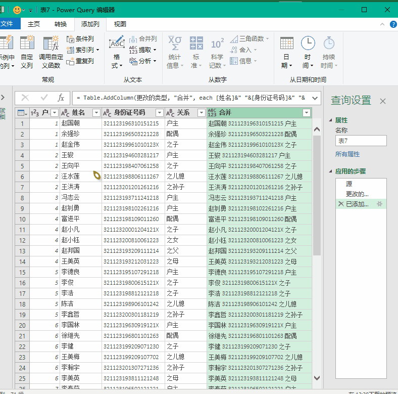Open filter dropdown for 合并 column
Image resolution: width=398 pixels, height=394 pixels.
point(307,113)
